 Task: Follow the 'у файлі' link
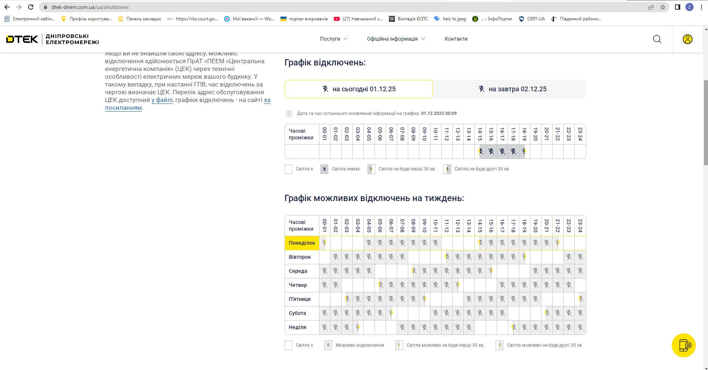(x=162, y=100)
